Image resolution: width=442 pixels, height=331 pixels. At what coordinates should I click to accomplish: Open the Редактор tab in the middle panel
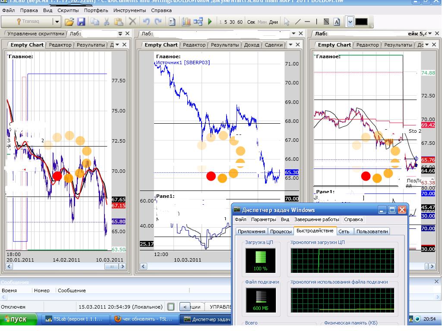[194, 45]
